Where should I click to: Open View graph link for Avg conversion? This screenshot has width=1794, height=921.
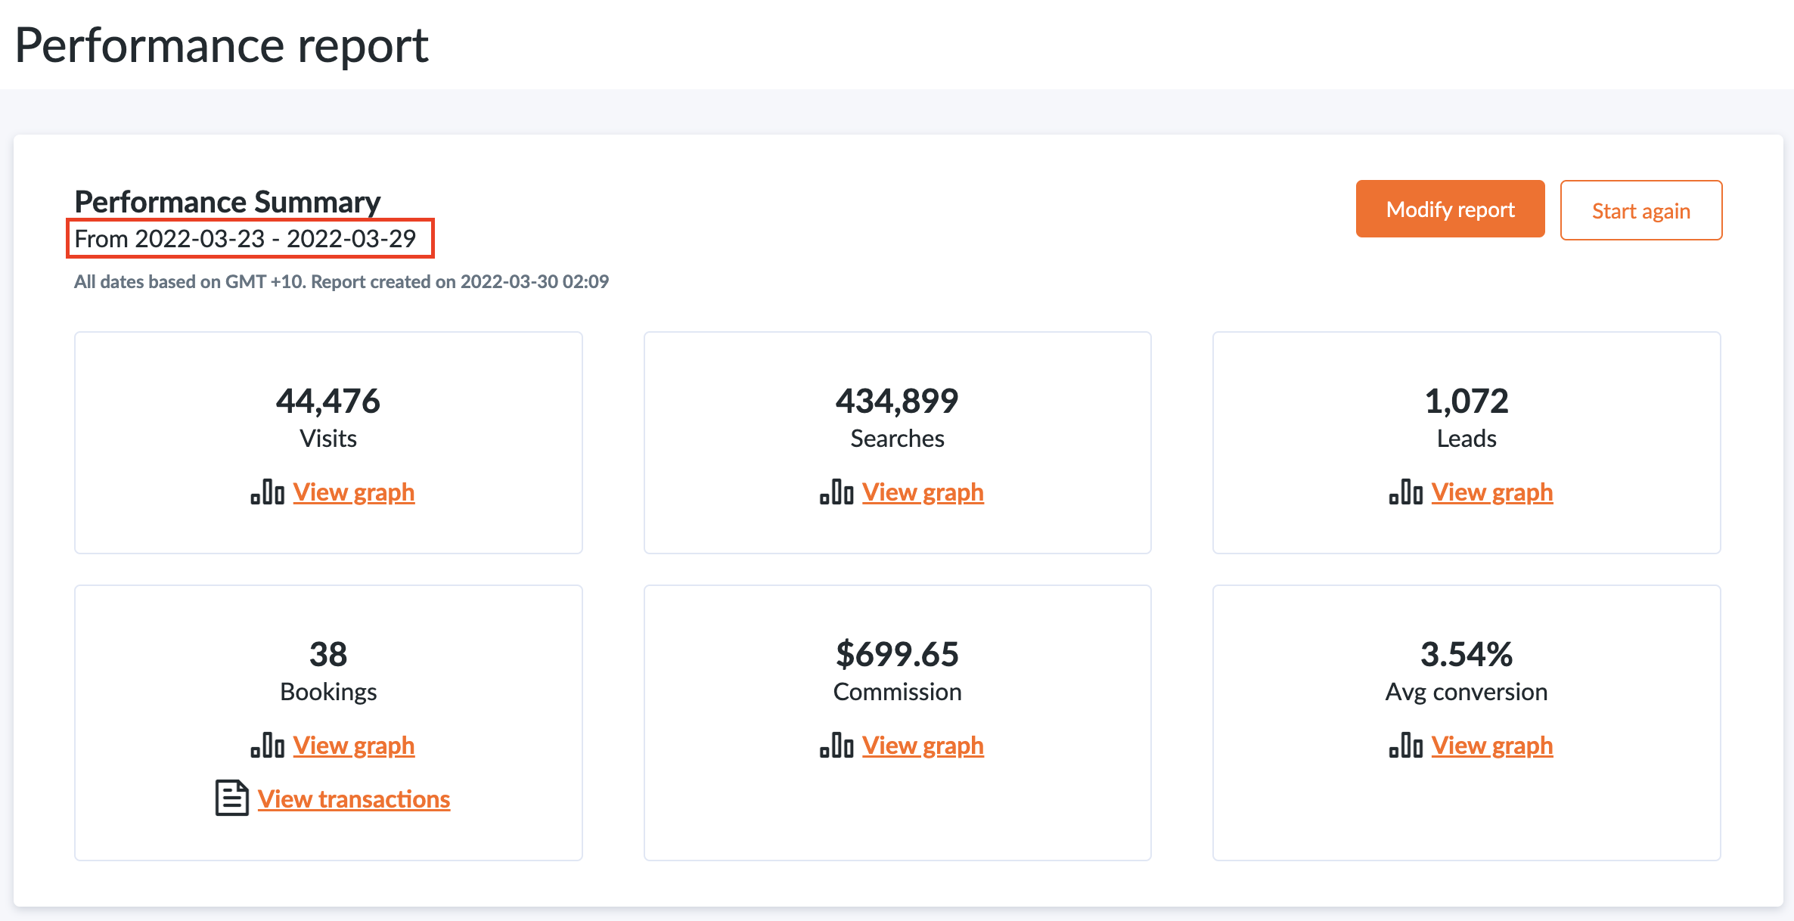click(1492, 746)
